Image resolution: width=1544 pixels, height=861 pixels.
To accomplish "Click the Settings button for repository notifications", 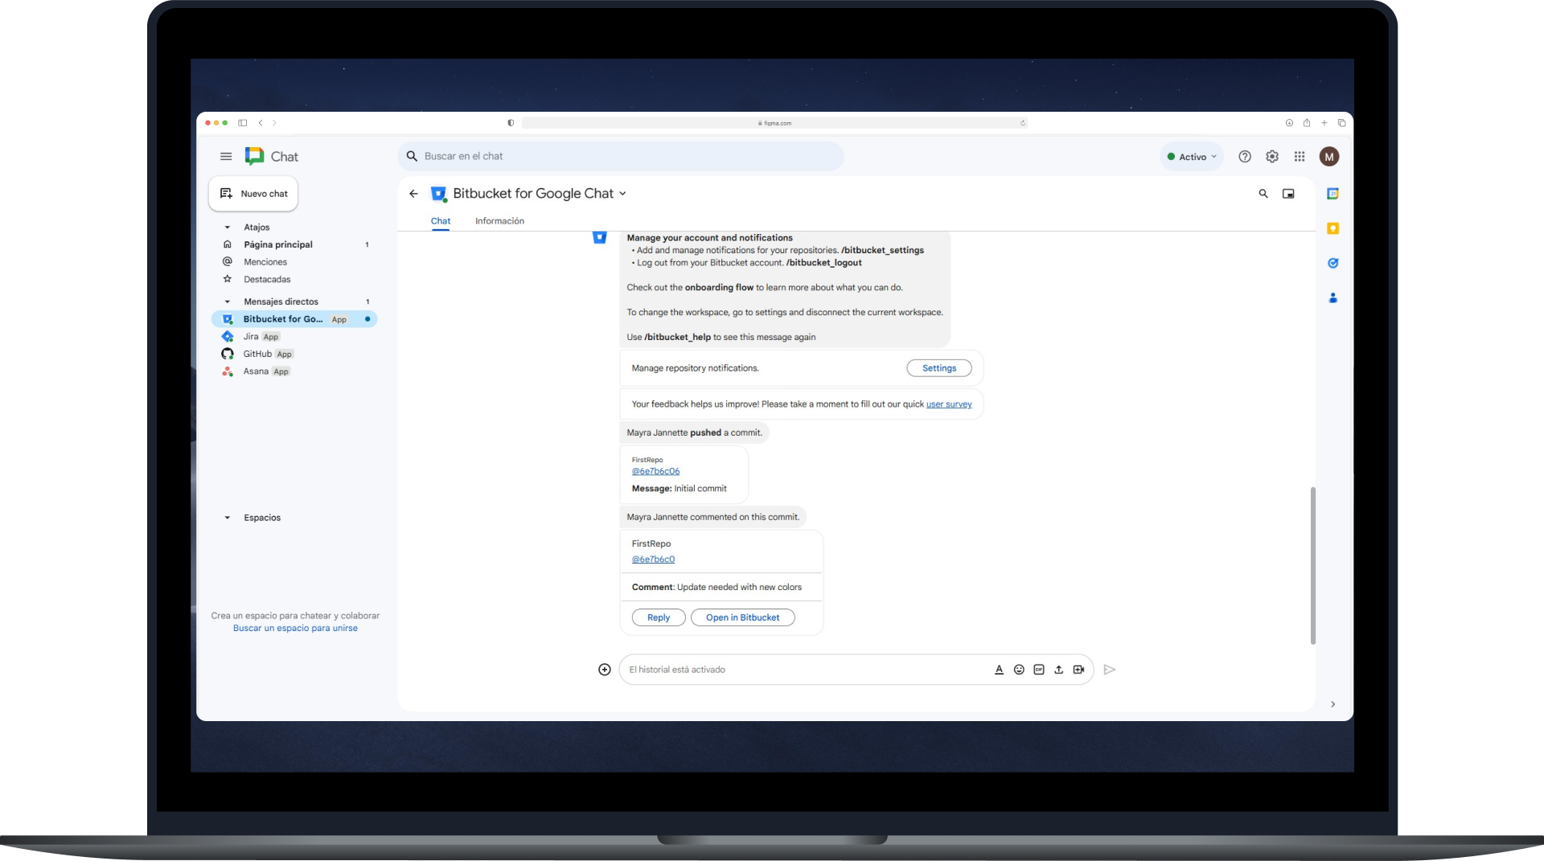I will pyautogui.click(x=939, y=368).
